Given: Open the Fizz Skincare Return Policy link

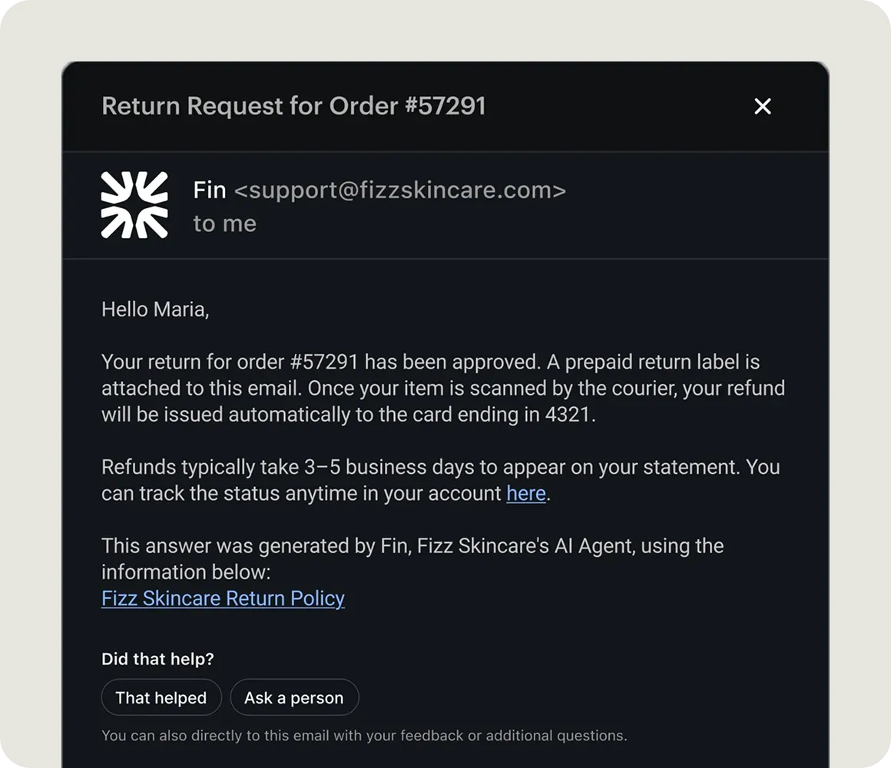Looking at the screenshot, I should pos(223,598).
